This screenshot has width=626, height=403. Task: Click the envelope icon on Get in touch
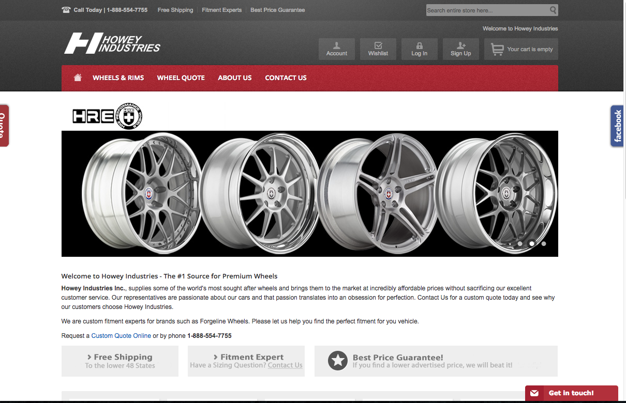click(534, 393)
